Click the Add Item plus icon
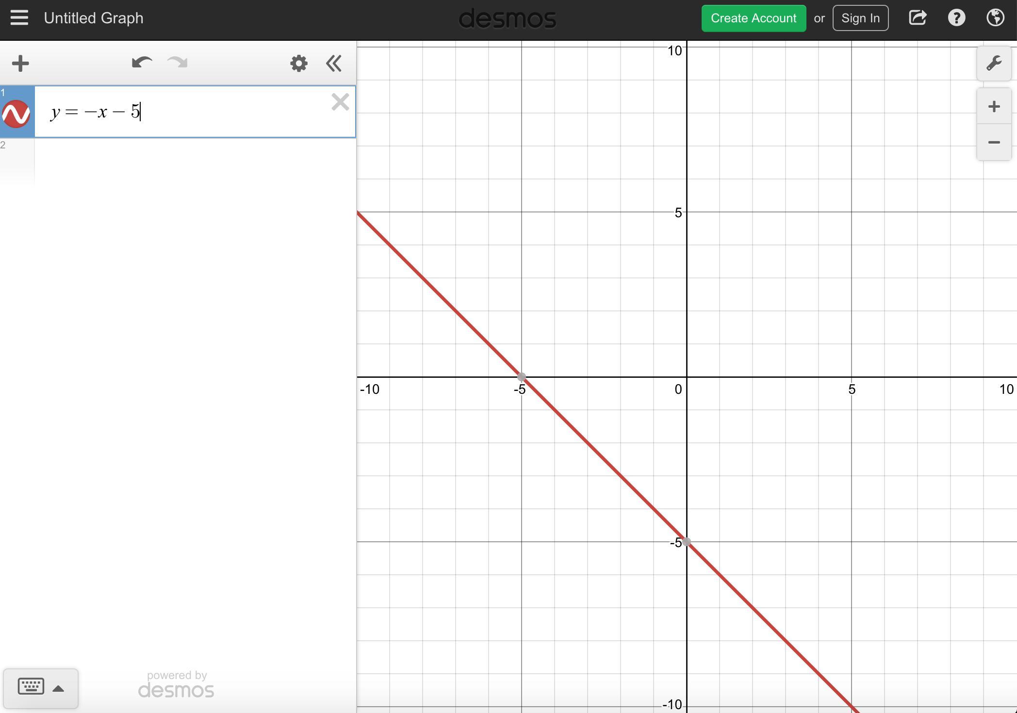This screenshot has height=713, width=1017. click(20, 64)
